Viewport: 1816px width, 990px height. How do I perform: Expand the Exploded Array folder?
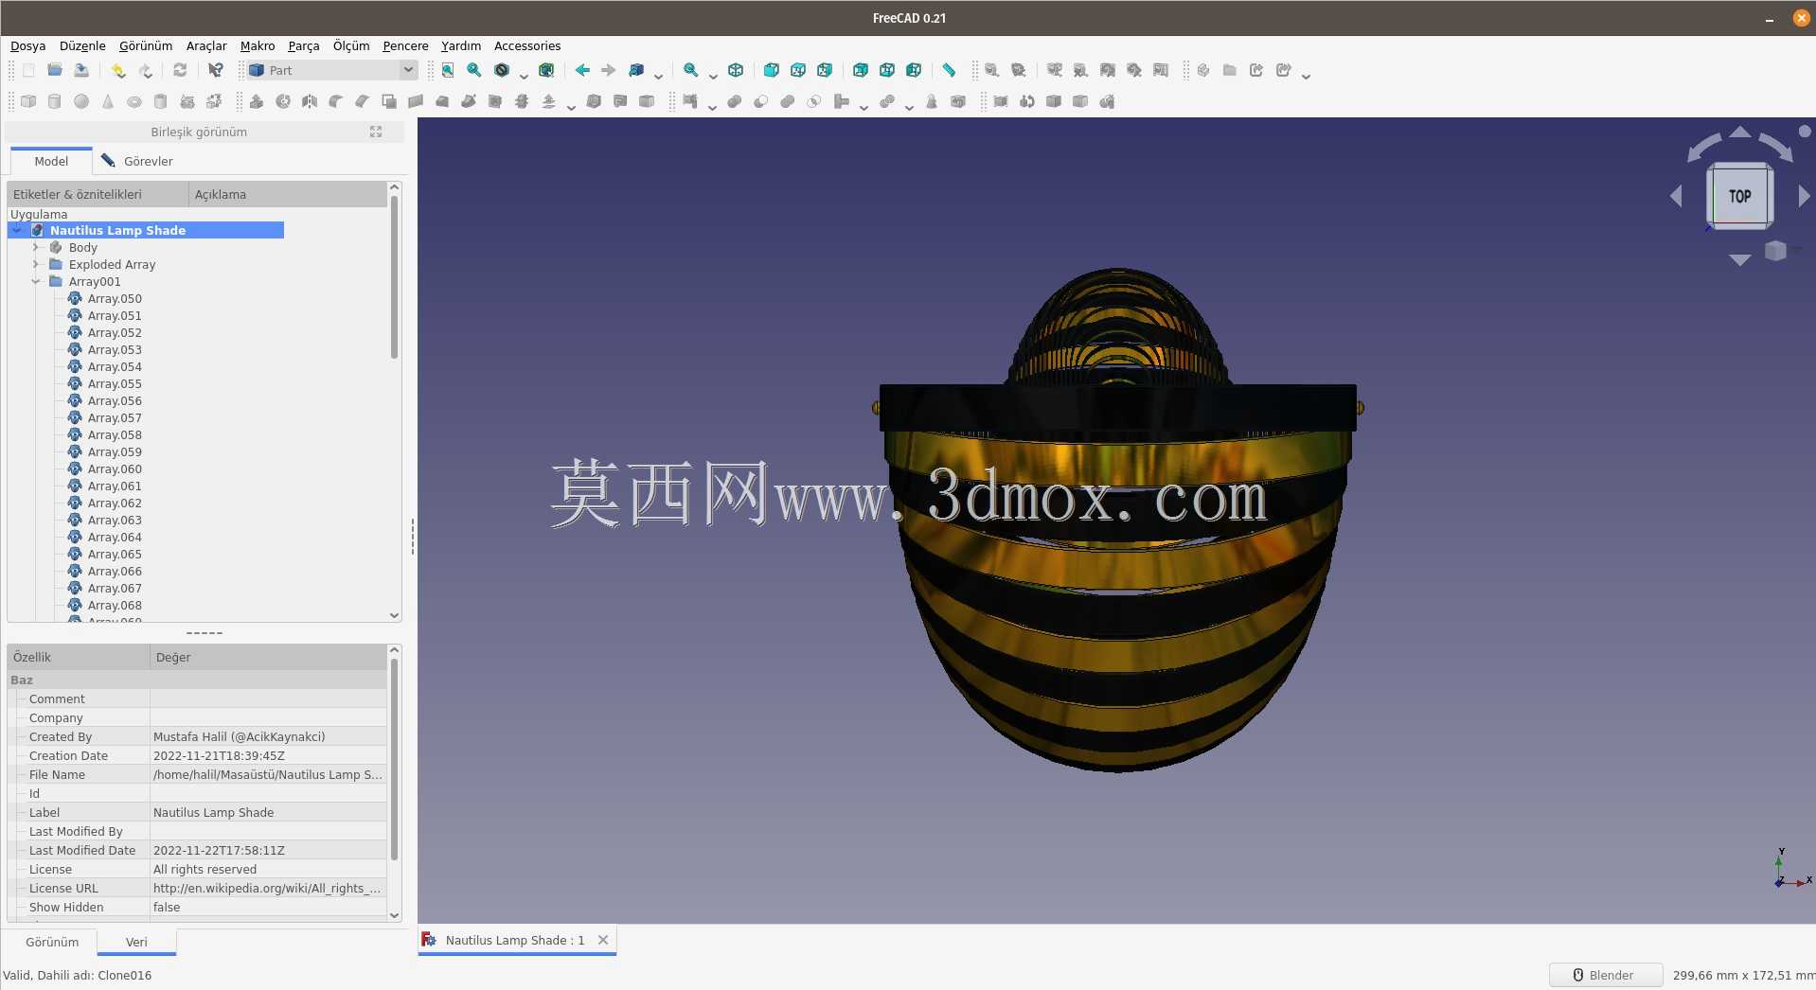tap(36, 264)
